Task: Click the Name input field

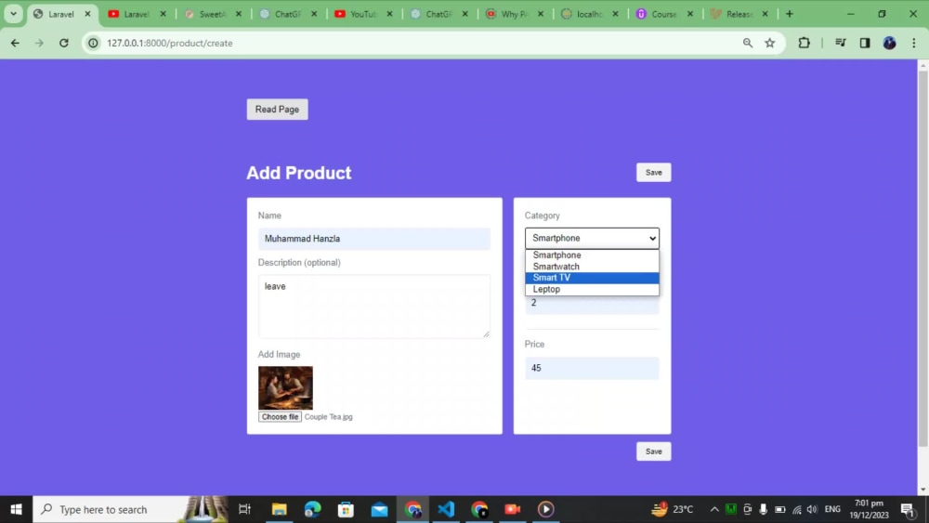Action: tap(374, 239)
